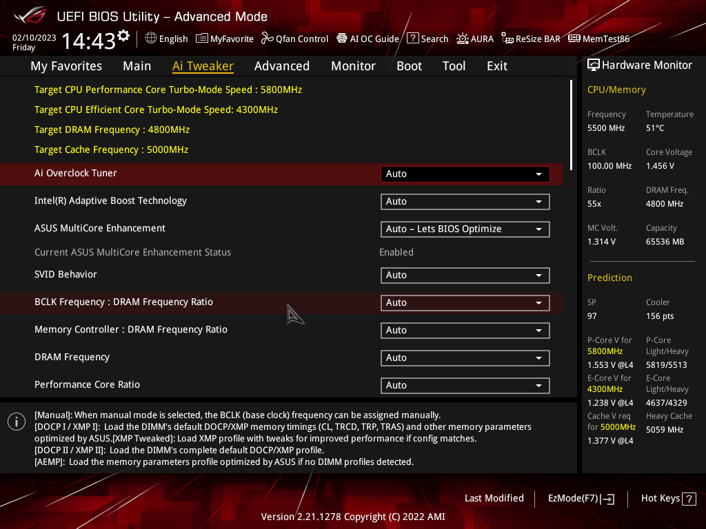706x529 pixels.
Task: Open the Main tab
Action: 137,66
